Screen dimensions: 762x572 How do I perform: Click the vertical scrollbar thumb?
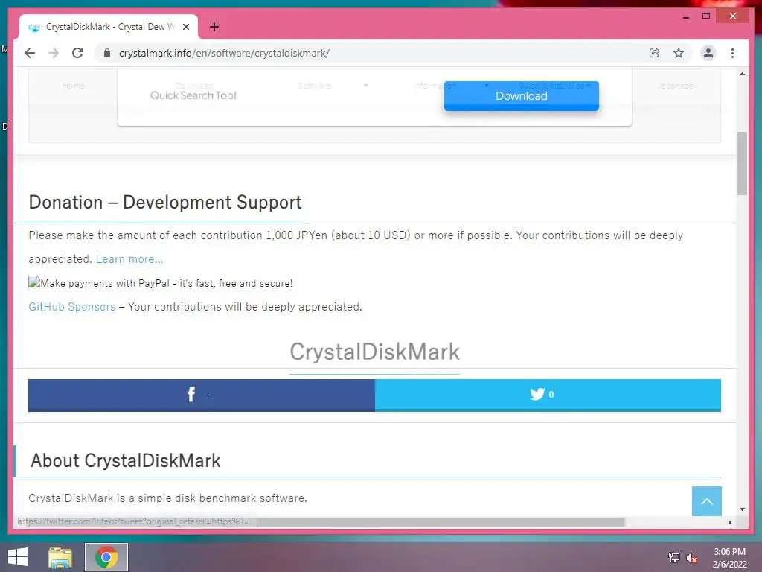coord(742,163)
